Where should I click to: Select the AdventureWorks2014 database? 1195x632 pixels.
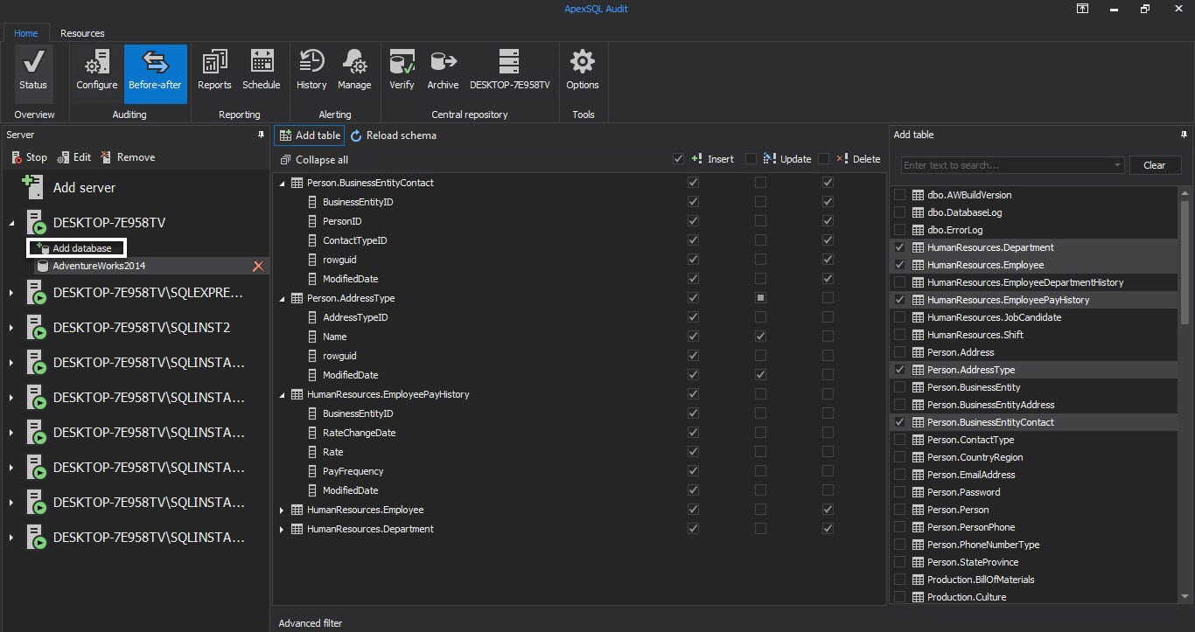(150, 266)
